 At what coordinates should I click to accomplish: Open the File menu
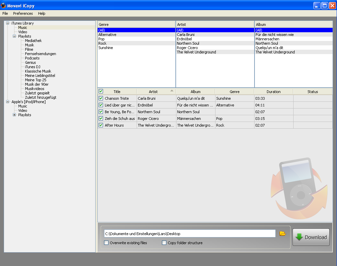[x=5, y=13]
